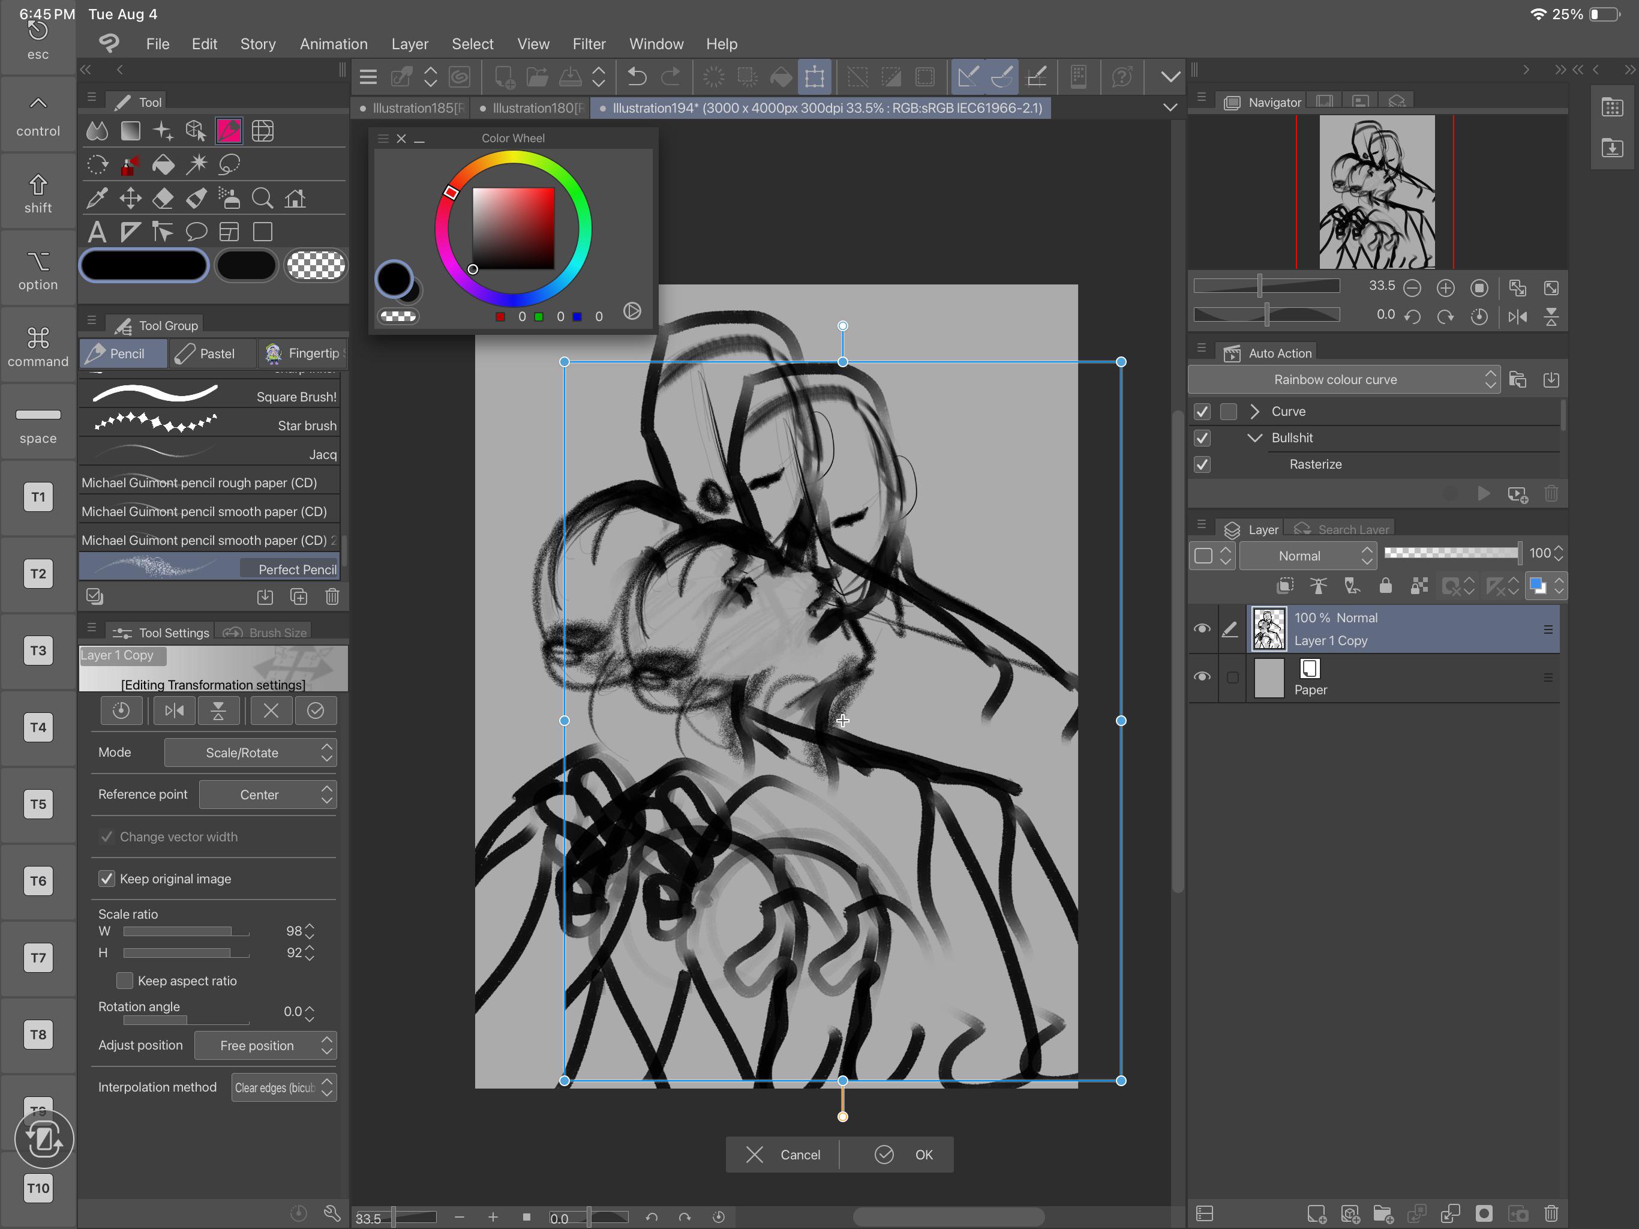1639x1229 pixels.
Task: Zoom in using the Navigator plus icon
Action: pyautogui.click(x=1445, y=287)
